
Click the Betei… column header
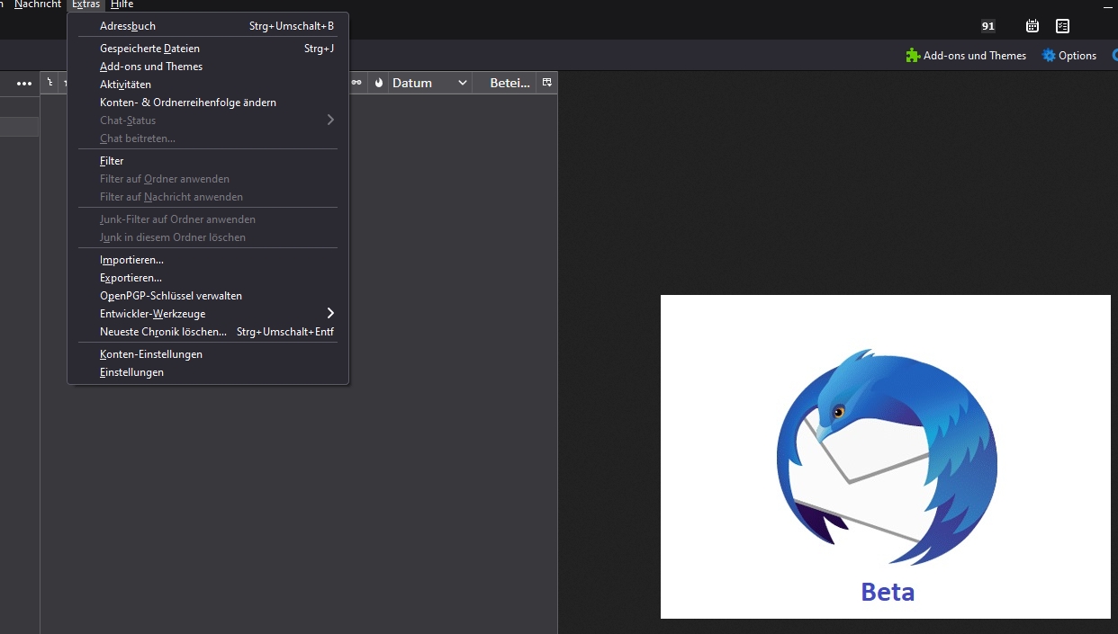(x=509, y=83)
